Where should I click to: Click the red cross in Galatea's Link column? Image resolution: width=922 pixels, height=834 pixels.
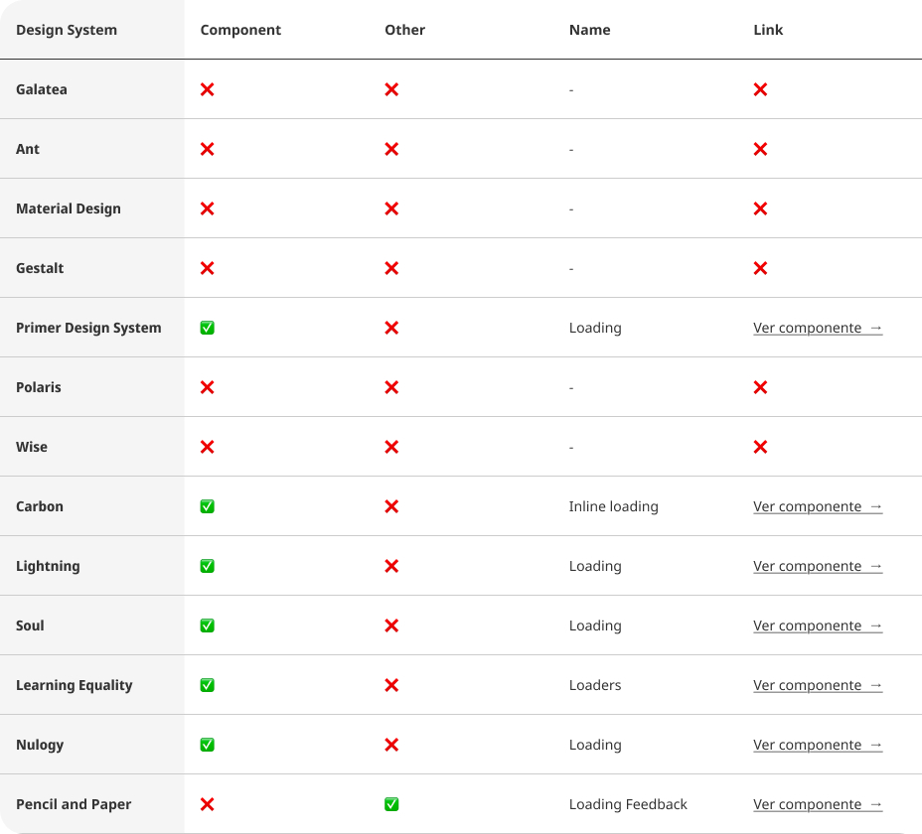760,89
